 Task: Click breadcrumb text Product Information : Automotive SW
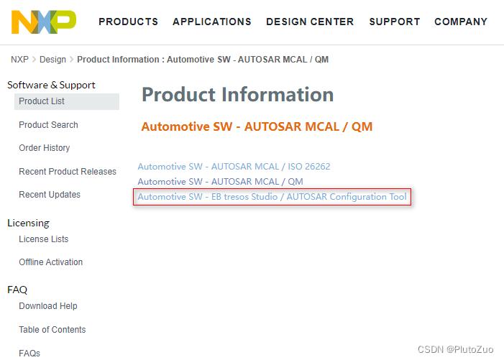[203, 60]
